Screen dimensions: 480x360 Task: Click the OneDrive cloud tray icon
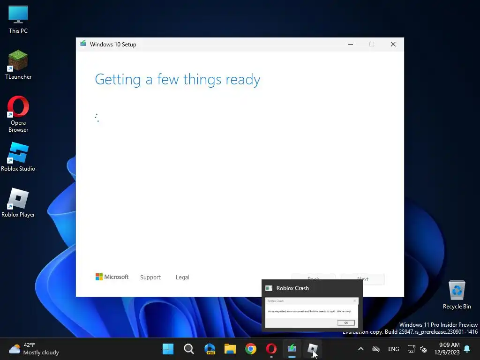376,349
